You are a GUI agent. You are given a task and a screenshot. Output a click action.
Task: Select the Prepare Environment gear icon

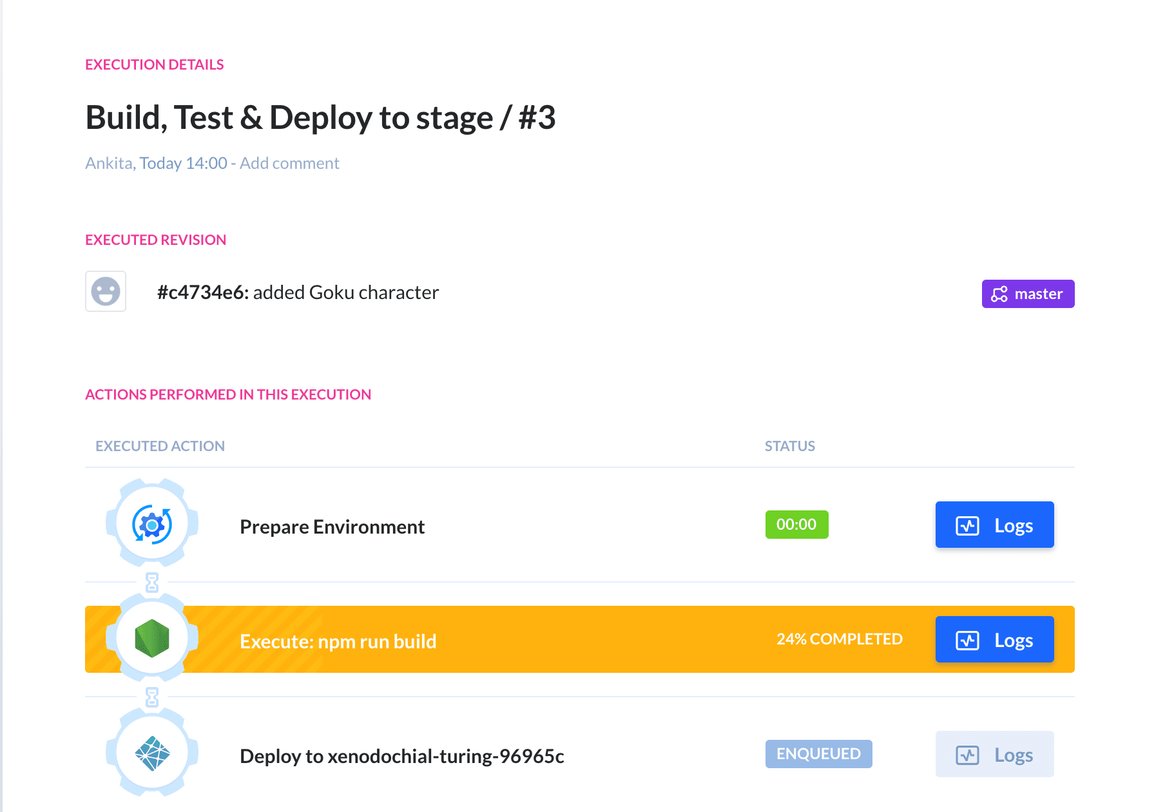point(151,525)
